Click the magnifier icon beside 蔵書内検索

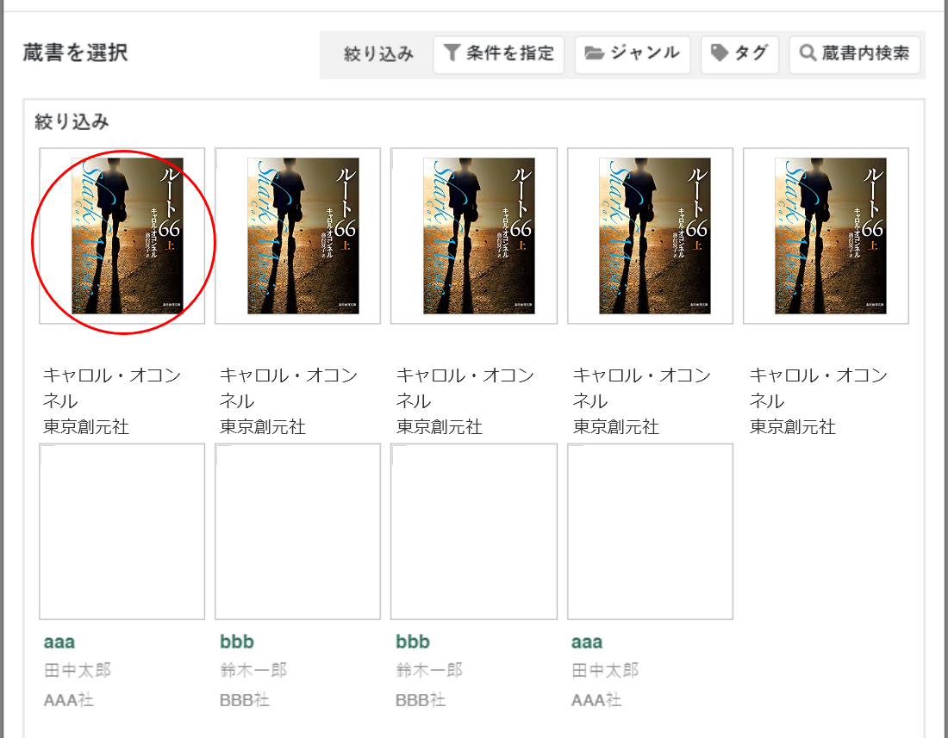tap(808, 53)
